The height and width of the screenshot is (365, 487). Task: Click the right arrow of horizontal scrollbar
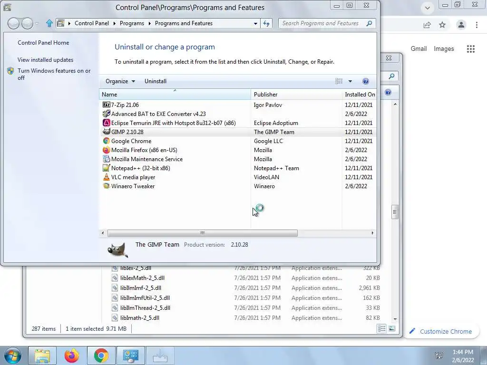click(x=372, y=233)
